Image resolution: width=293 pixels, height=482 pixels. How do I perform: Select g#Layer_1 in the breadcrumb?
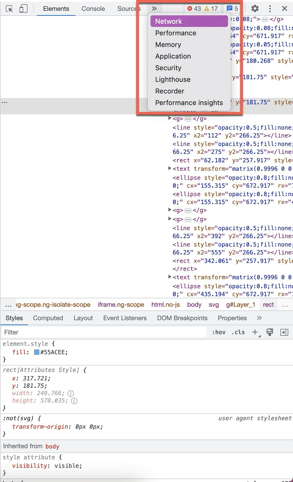pos(241,305)
